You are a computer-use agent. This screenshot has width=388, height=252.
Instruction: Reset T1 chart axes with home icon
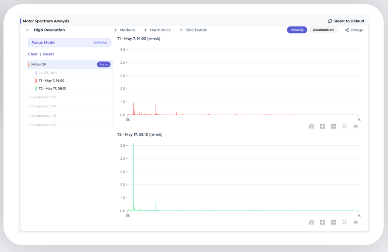click(355, 127)
